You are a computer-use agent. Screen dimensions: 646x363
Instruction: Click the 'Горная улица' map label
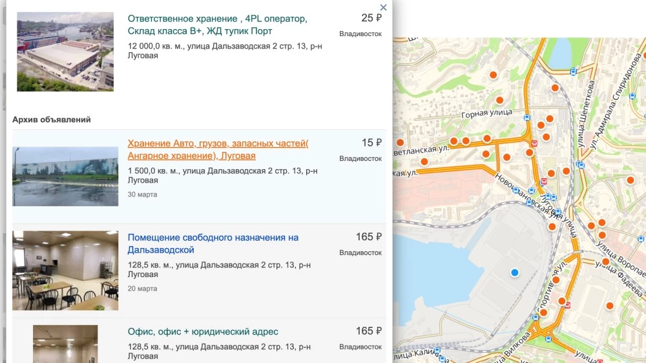486,113
